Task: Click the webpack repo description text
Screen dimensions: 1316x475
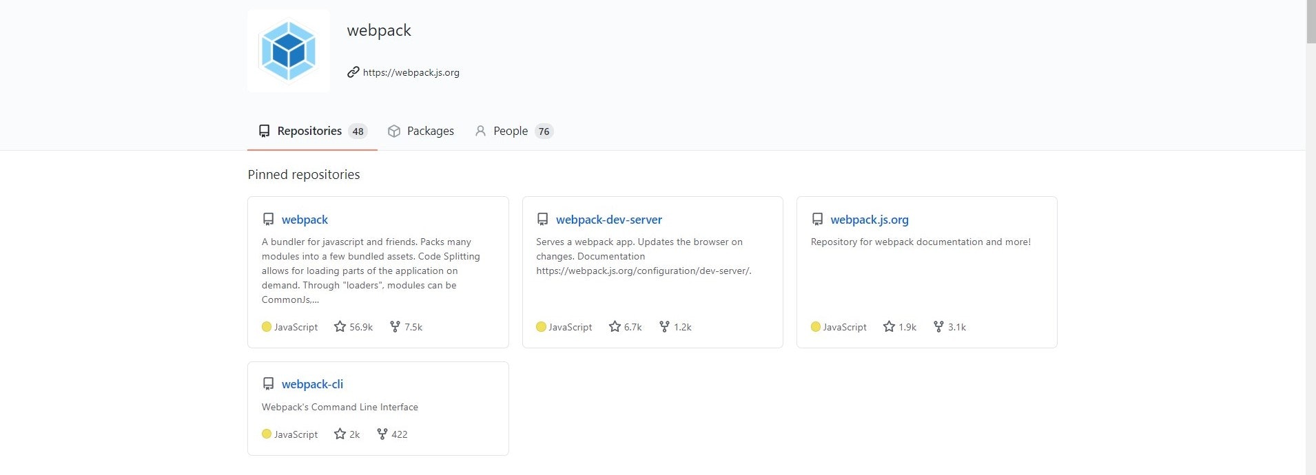Action: click(x=371, y=271)
